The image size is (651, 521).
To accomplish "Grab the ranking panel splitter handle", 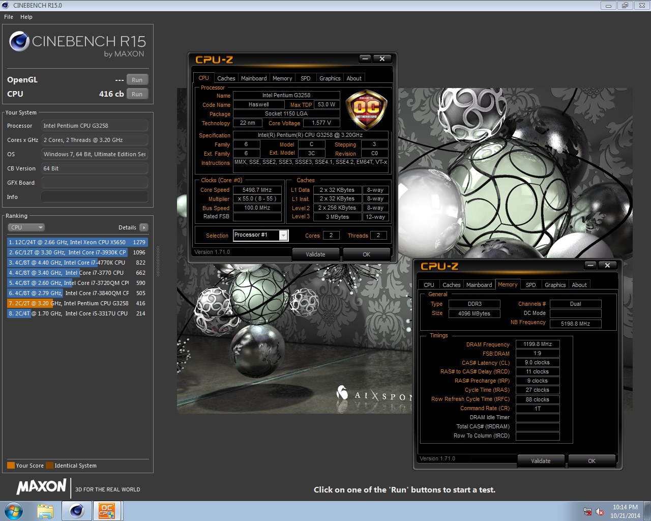I will pos(158,262).
